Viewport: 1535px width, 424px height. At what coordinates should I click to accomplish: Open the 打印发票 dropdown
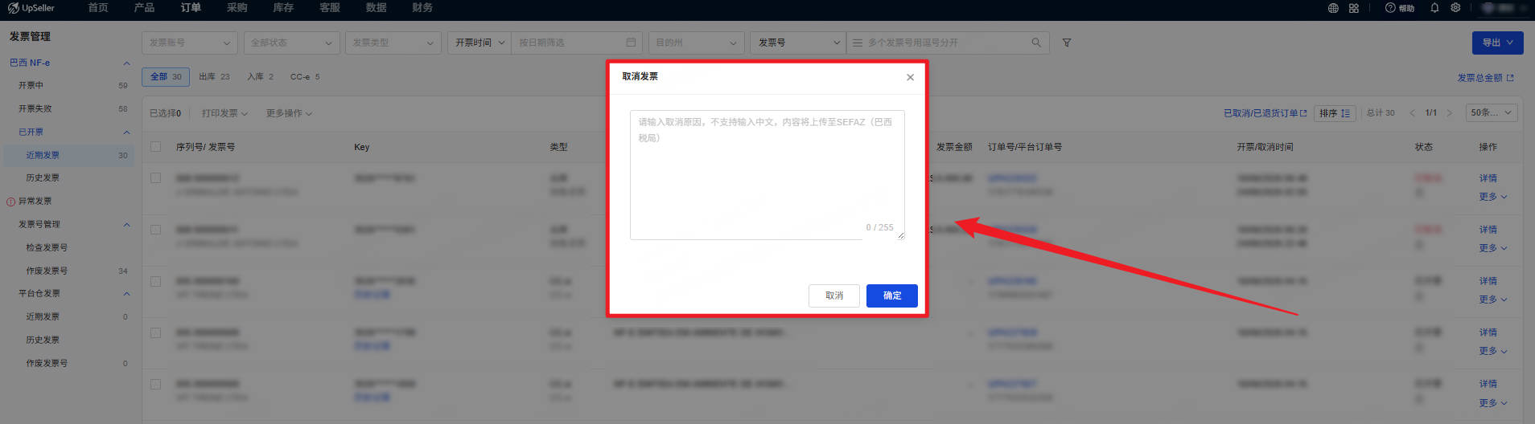(x=224, y=113)
